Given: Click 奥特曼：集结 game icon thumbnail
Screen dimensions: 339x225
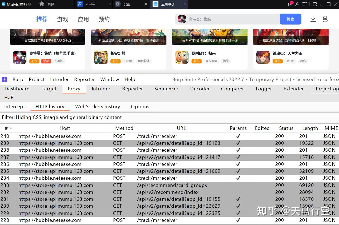Looking at the screenshot, I should [19, 57].
